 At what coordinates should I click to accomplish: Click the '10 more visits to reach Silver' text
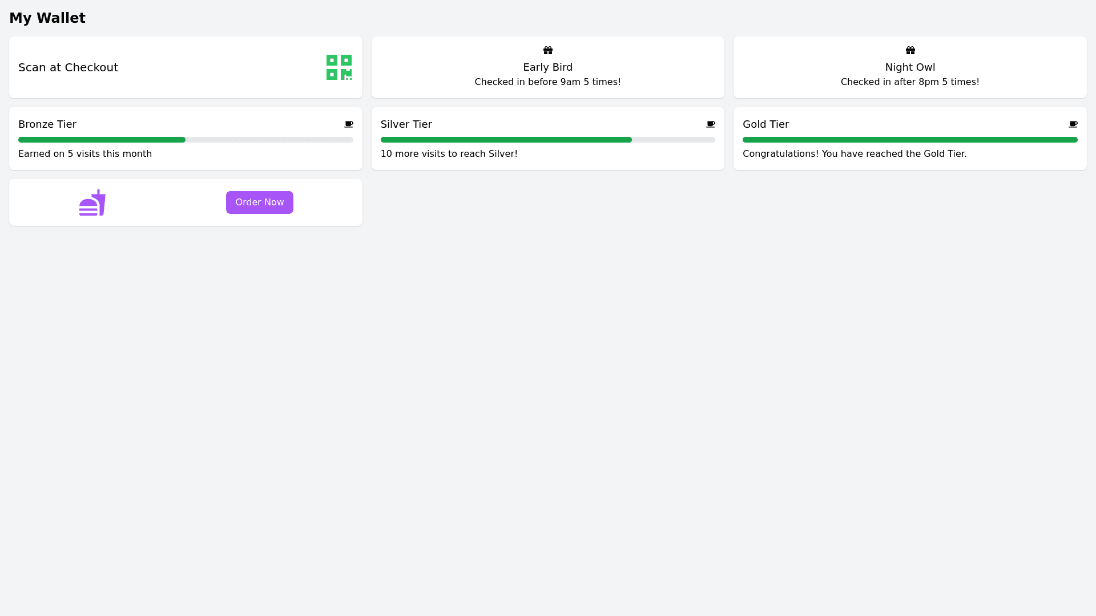(x=449, y=154)
